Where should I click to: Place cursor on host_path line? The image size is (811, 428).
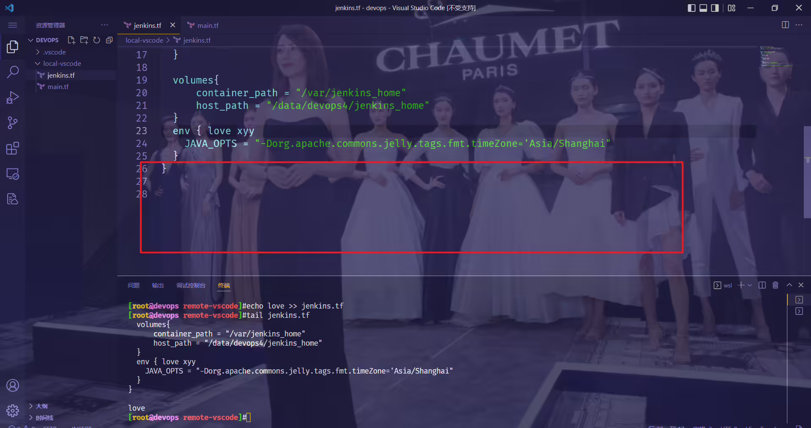pos(312,106)
